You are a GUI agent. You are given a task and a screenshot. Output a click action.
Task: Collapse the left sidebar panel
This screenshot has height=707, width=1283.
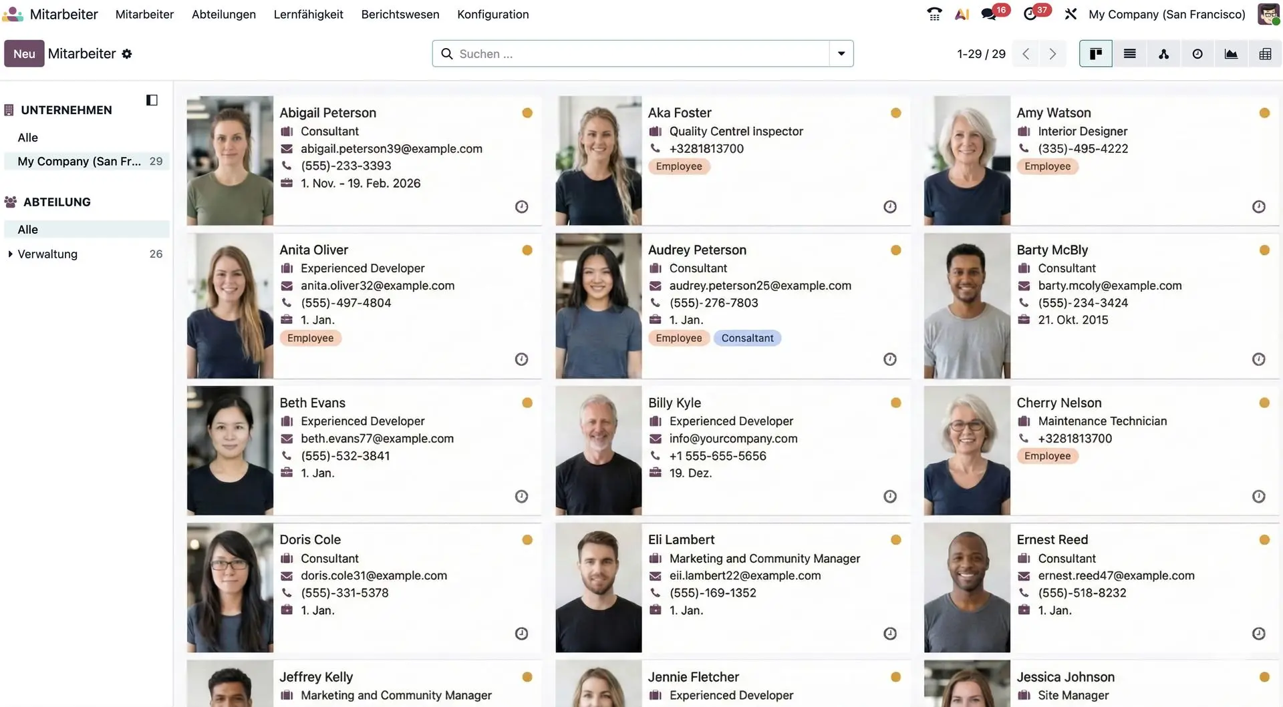pos(152,99)
